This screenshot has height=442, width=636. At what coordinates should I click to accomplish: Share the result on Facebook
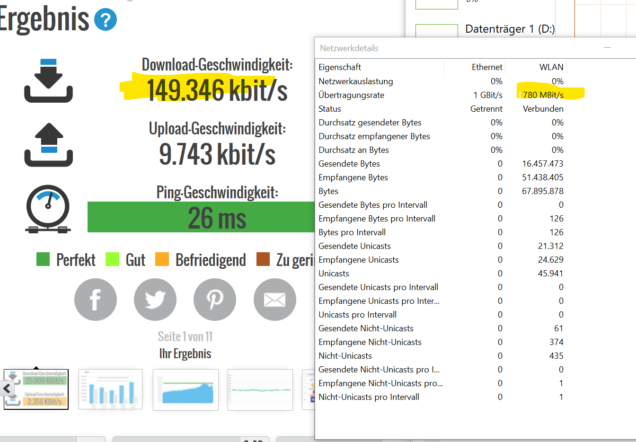pyautogui.click(x=95, y=299)
